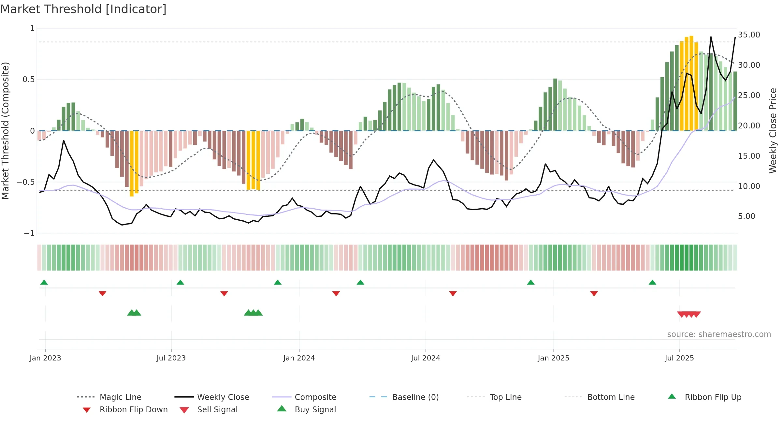782x440 pixels.
Task: Toggle the Ribbon Flip Up legend entry
Action: [x=704, y=397]
